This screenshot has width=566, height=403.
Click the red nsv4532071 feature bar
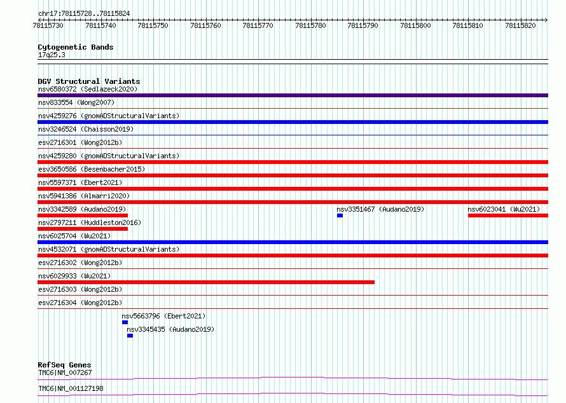[293, 256]
